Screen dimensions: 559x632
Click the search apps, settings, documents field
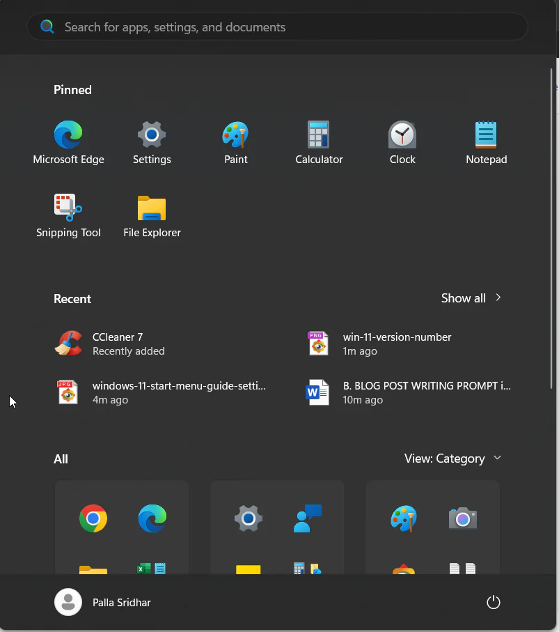point(277,26)
